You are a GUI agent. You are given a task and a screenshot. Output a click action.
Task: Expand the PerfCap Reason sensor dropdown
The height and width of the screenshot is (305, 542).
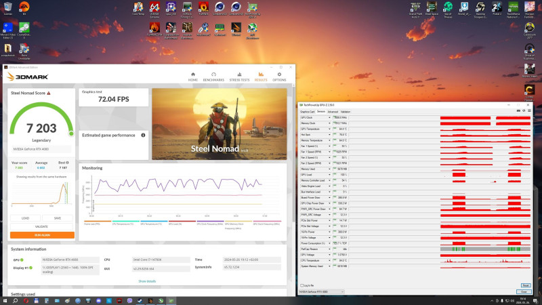pos(329,249)
